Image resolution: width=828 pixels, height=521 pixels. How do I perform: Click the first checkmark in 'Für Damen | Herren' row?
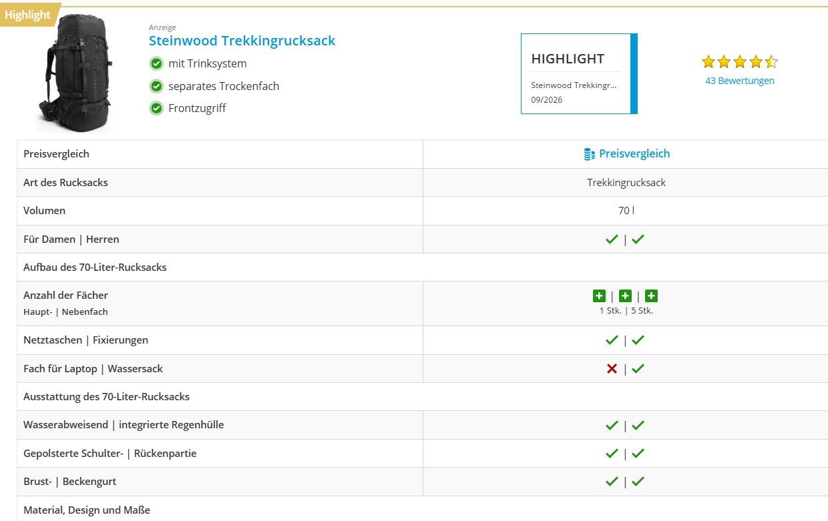[612, 239]
